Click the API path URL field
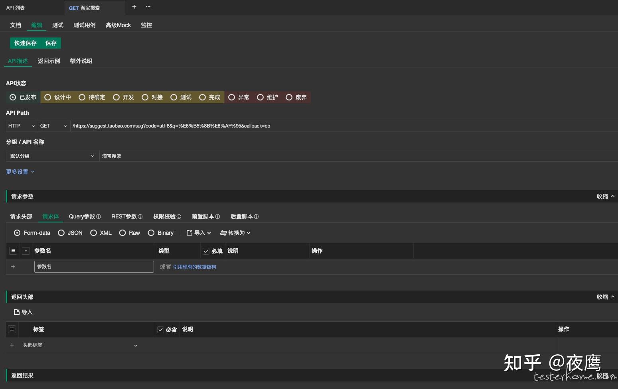 click(x=344, y=126)
